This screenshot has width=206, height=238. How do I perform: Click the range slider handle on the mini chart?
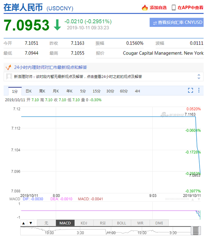196,231
